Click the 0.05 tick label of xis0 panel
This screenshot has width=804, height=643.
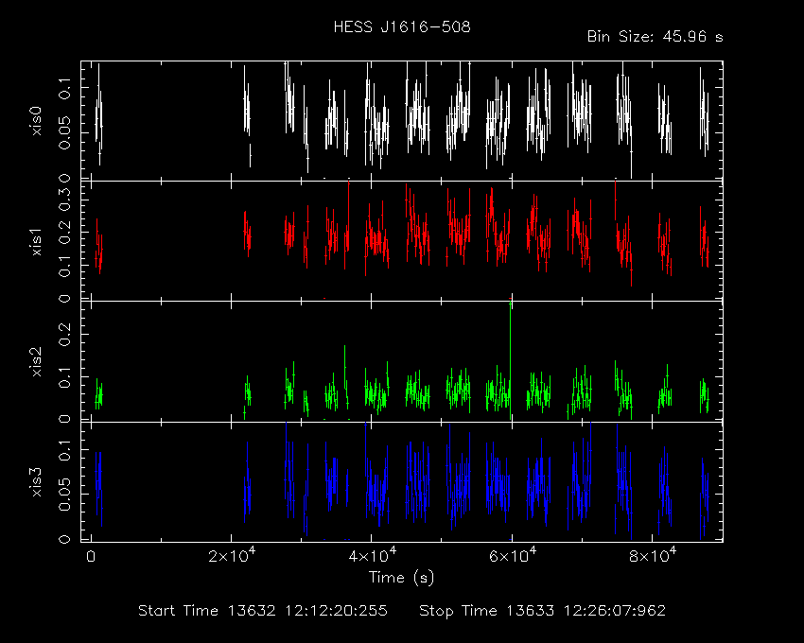tap(65, 132)
